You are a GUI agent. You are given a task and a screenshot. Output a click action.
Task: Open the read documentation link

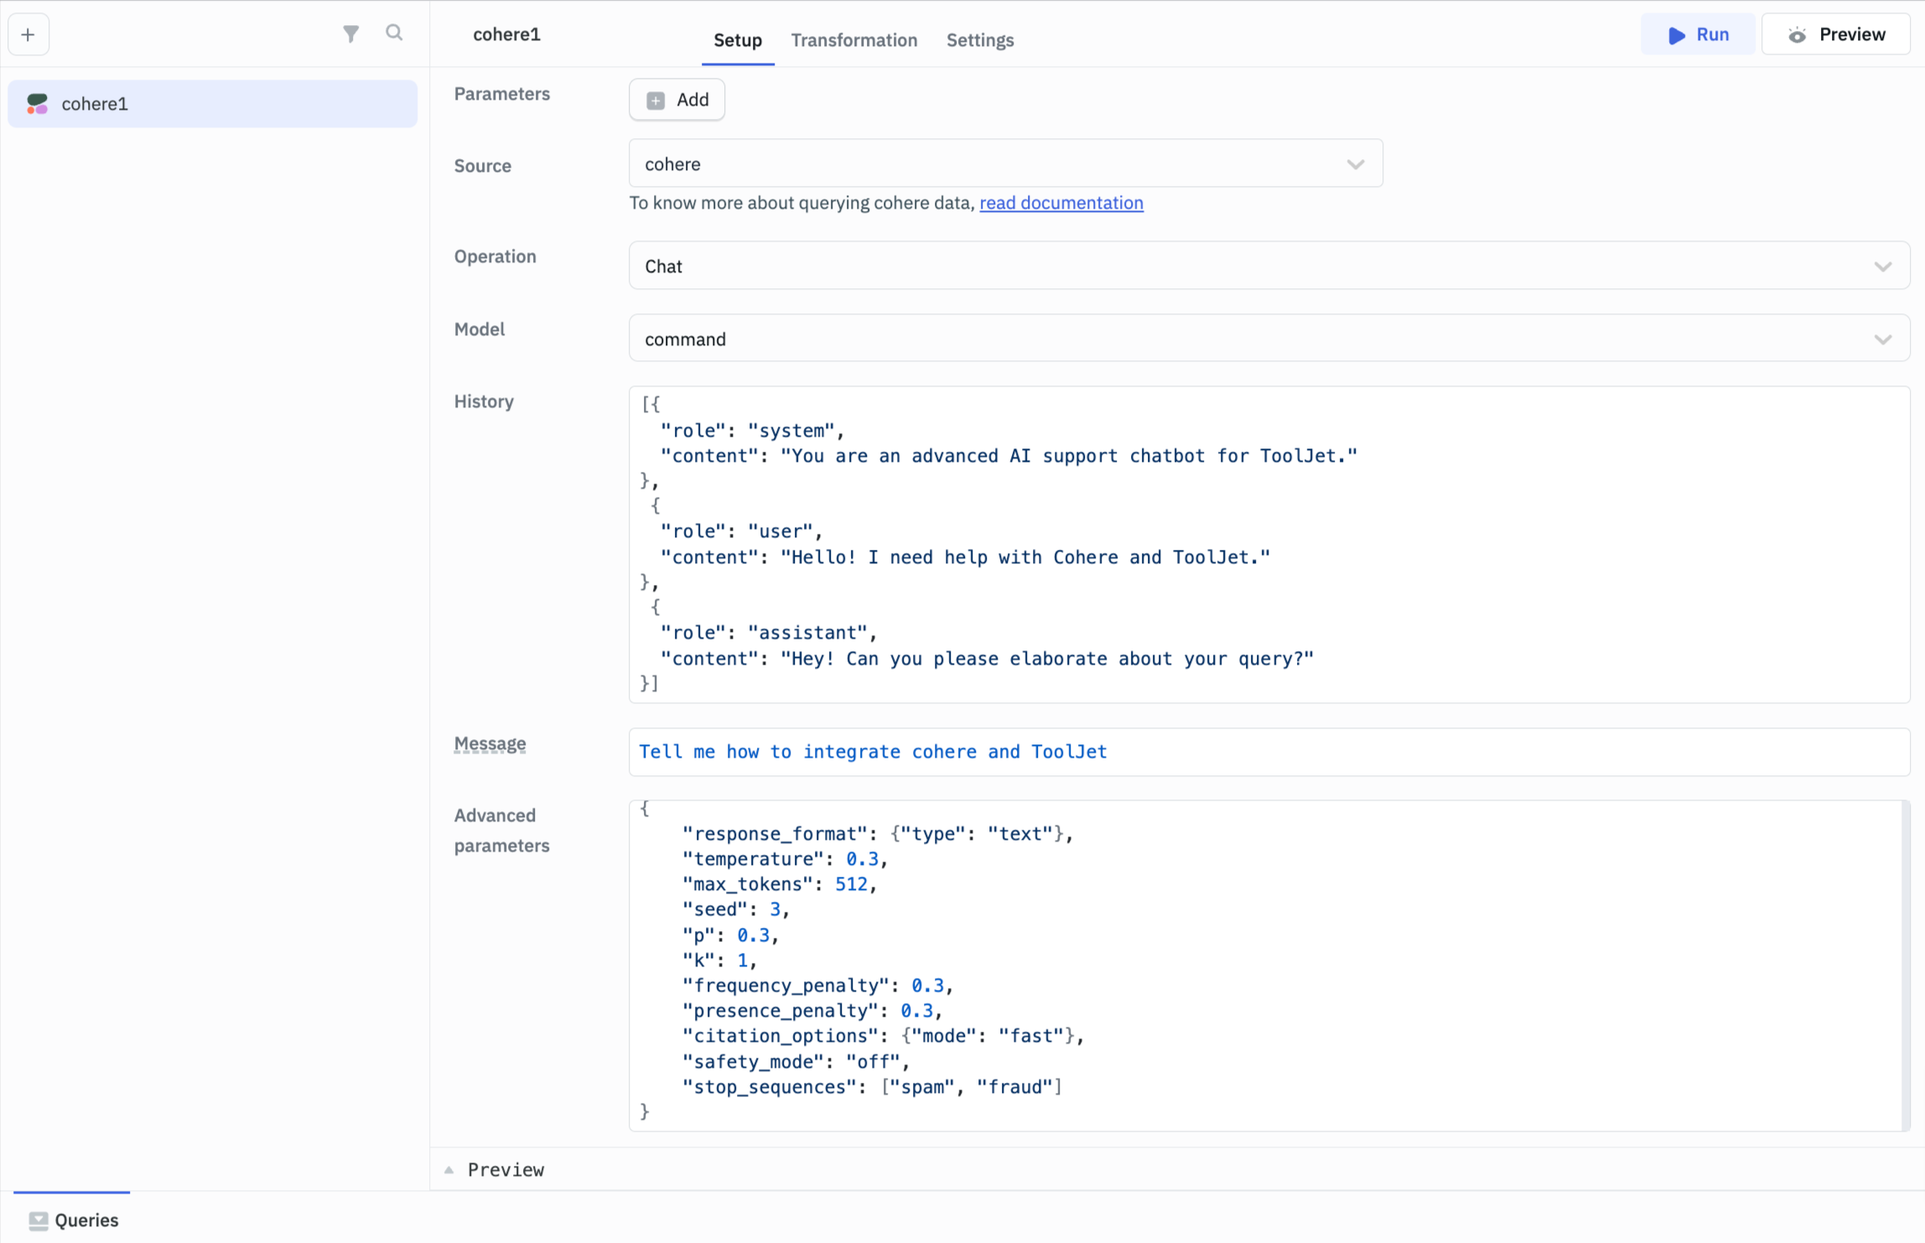(x=1061, y=203)
